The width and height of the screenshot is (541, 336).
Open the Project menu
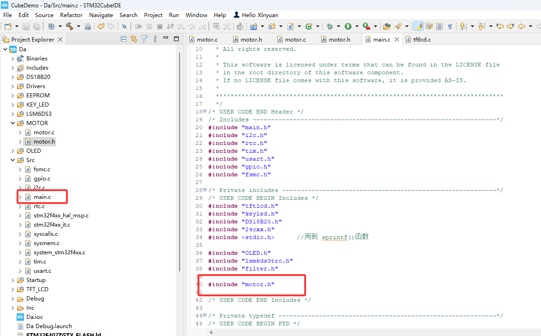coord(153,15)
